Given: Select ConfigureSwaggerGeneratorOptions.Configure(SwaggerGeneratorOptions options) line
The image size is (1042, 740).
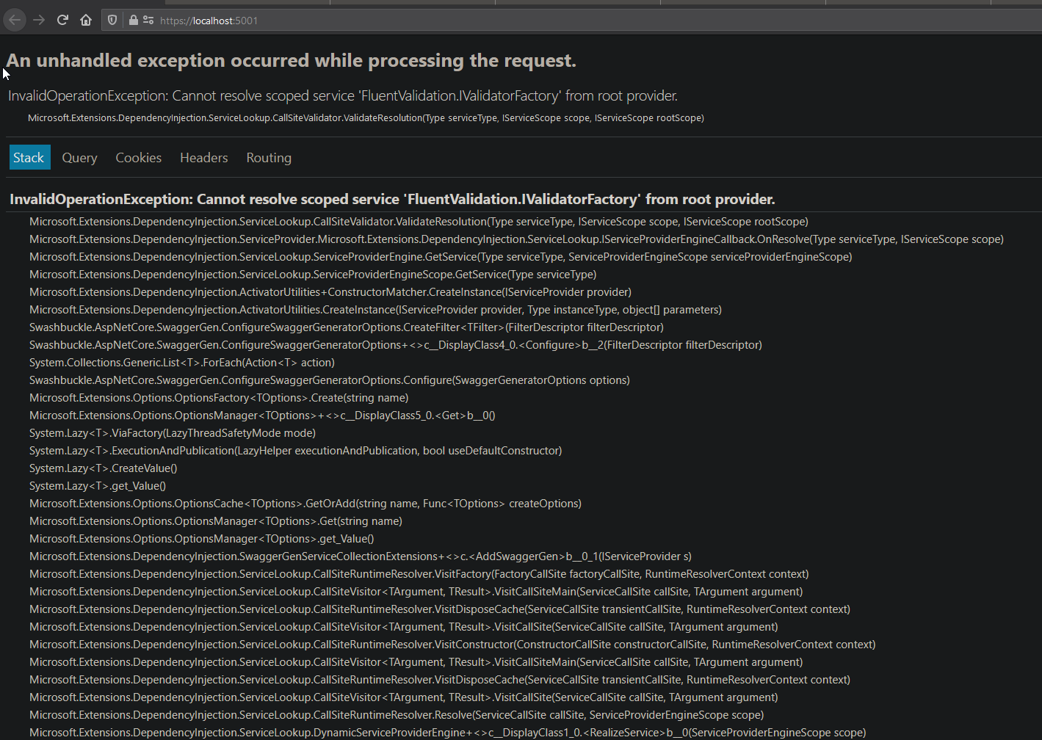Looking at the screenshot, I should pos(330,380).
